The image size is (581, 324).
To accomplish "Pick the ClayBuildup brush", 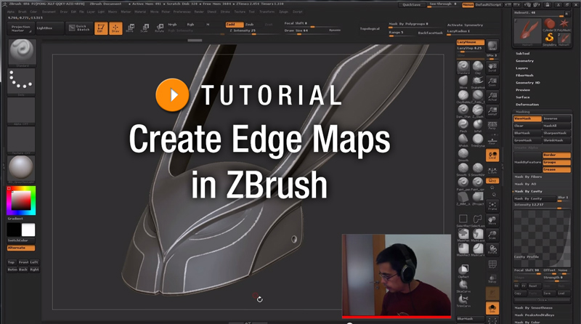I will [x=463, y=96].
